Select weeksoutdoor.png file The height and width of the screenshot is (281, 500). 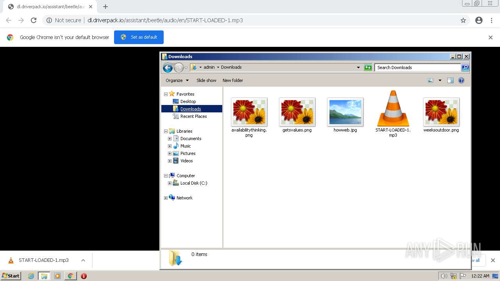click(x=441, y=115)
